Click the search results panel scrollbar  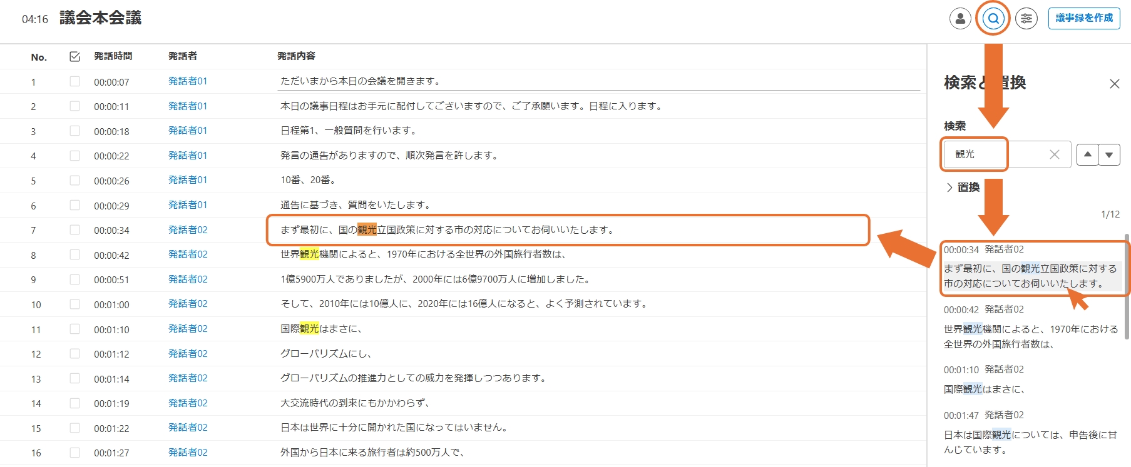tap(1127, 288)
